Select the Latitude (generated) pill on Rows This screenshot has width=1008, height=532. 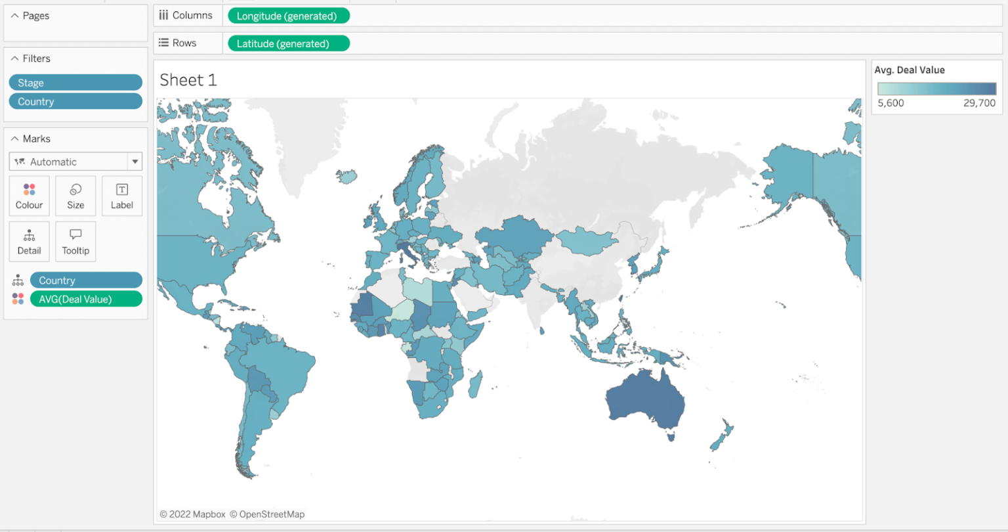(x=288, y=43)
